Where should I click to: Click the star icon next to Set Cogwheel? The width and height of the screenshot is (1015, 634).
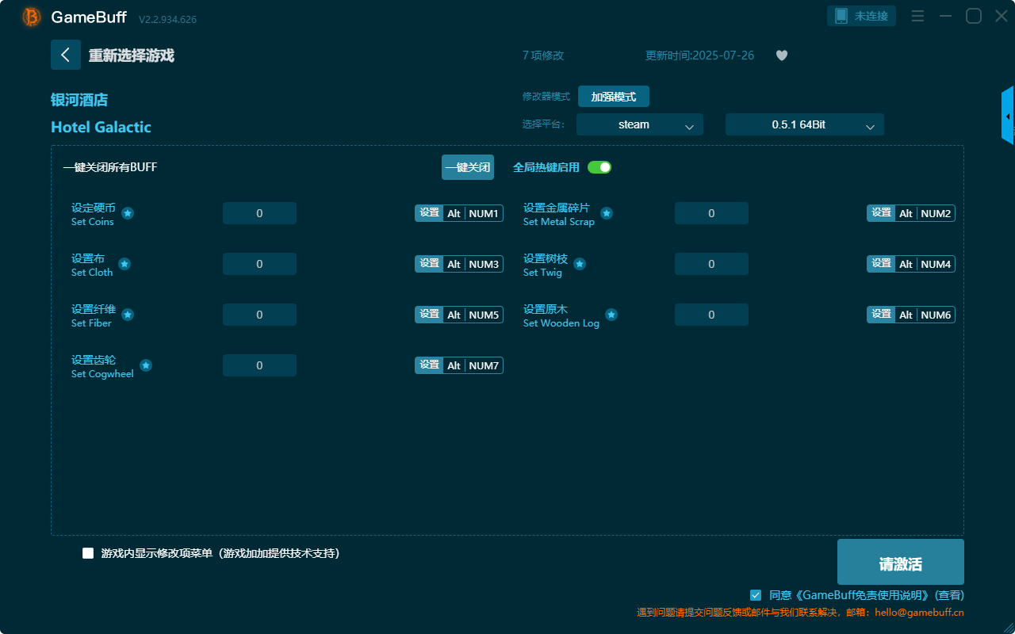145,365
